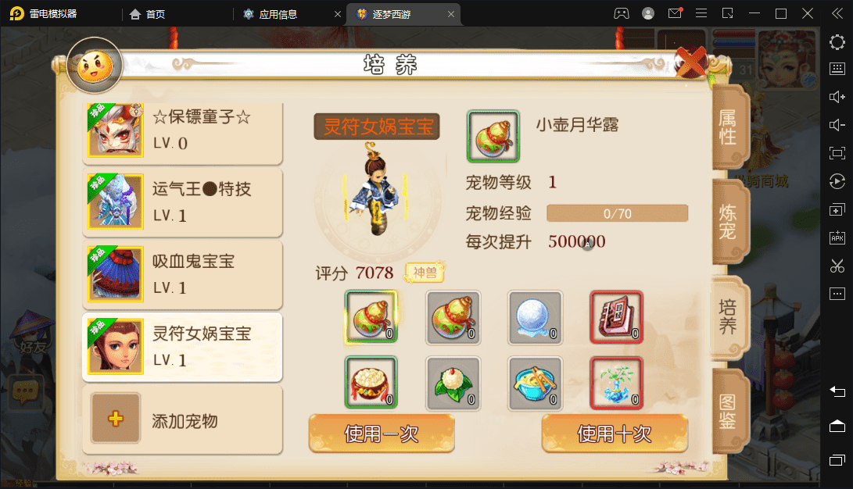Select the rice ball on leaf item
853x489 pixels.
(453, 384)
